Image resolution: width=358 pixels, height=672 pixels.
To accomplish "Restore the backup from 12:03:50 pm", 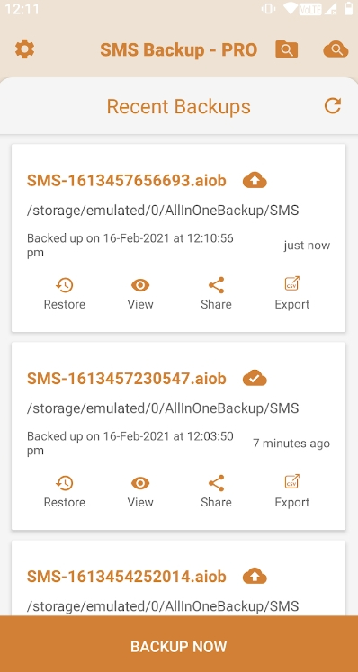I will [x=65, y=491].
